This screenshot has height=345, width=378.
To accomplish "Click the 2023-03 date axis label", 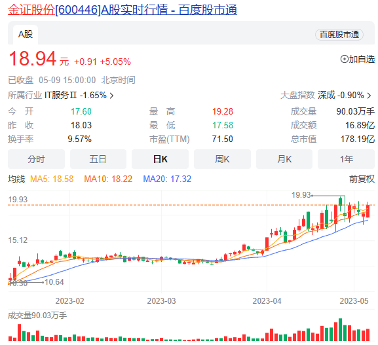I will pyautogui.click(x=162, y=301).
